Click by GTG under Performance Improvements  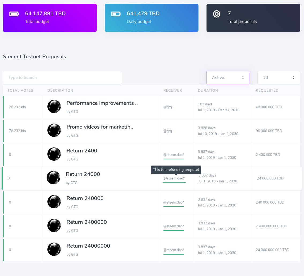point(72,112)
